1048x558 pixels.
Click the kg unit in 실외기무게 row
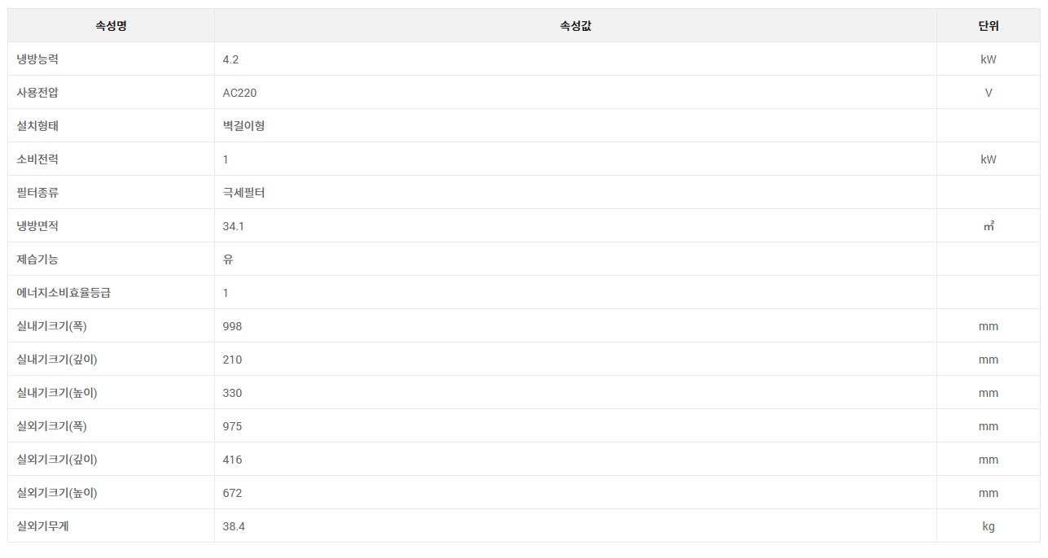click(x=989, y=526)
